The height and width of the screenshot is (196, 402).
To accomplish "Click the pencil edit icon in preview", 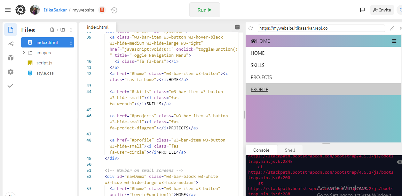I will [392, 28].
